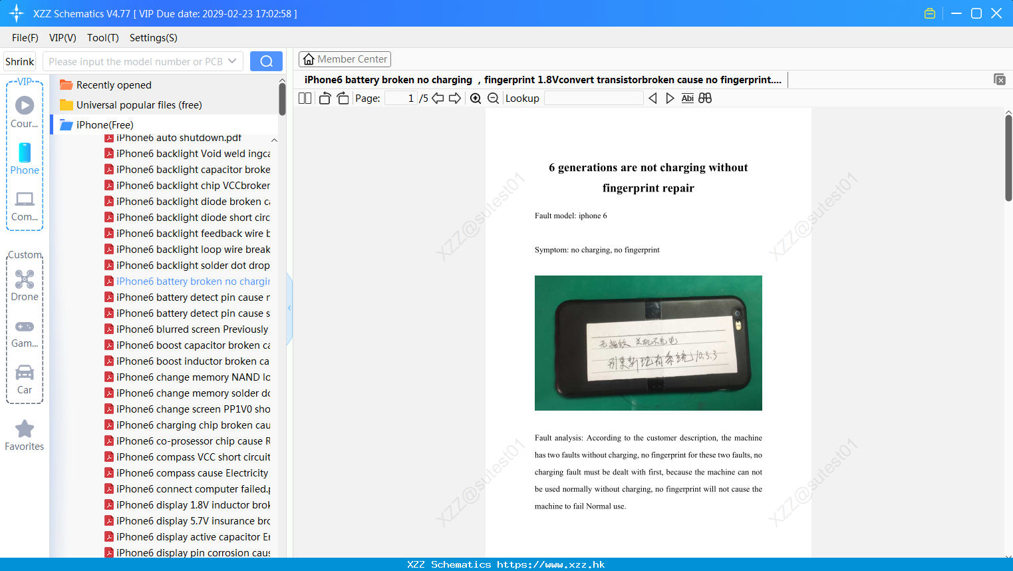Viewport: 1013px width, 571px height.
Task: Select the Game console category
Action: pos(25,333)
